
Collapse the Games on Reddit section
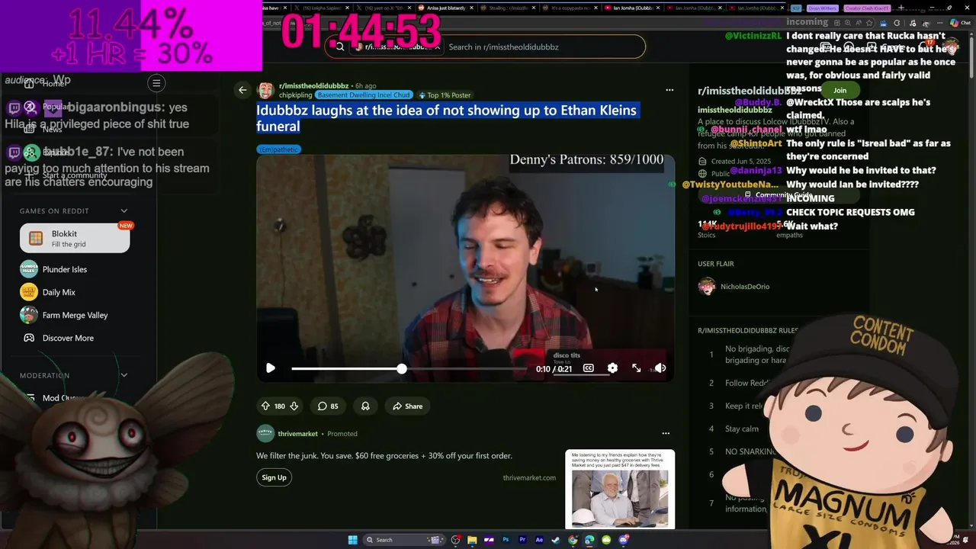pyautogui.click(x=124, y=211)
